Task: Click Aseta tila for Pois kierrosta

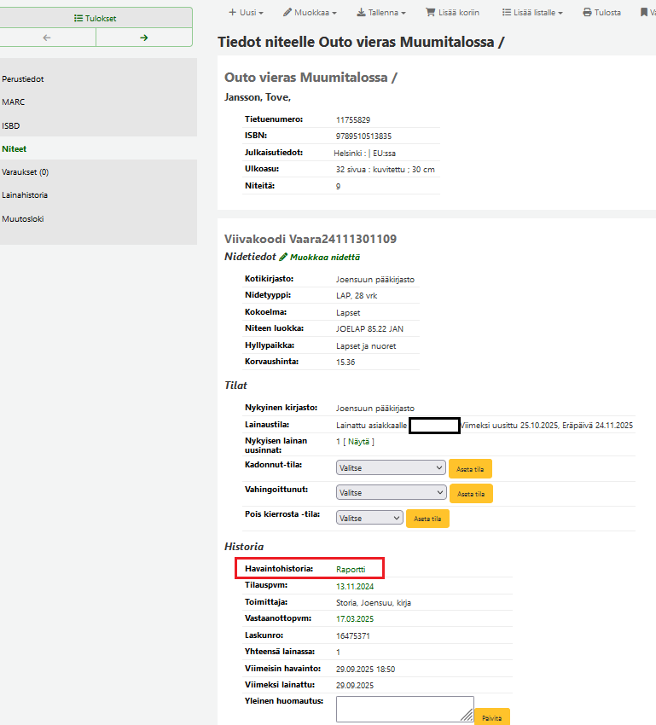Action: click(x=427, y=519)
